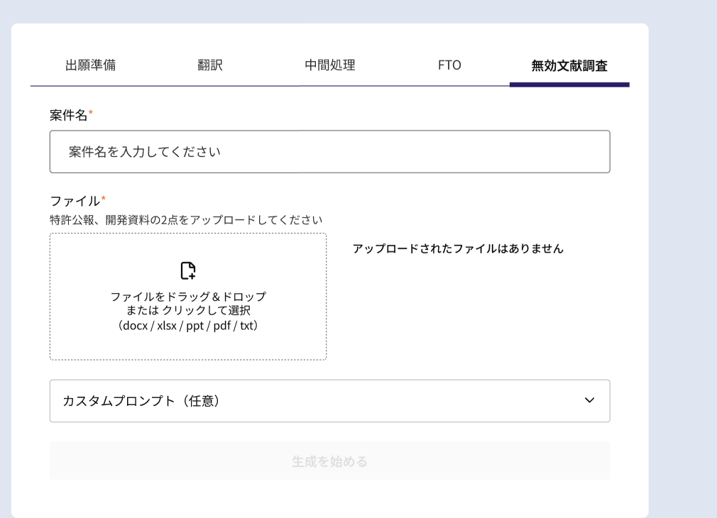Click the 生成を始める button
Image resolution: width=717 pixels, height=518 pixels.
(x=329, y=461)
